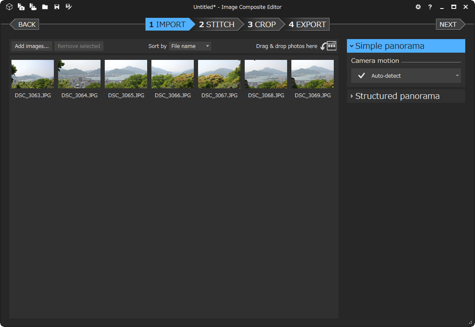The width and height of the screenshot is (475, 327).
Task: Select the DSC_3065.JPG thumbnail
Action: 126,74
